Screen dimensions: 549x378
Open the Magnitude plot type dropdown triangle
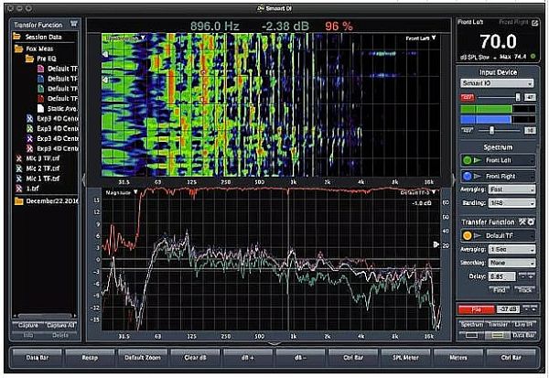click(x=135, y=192)
